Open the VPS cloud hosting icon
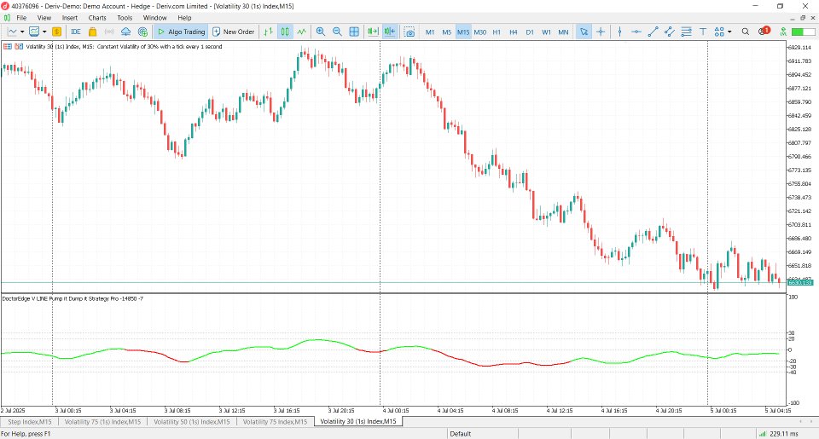The width and height of the screenshot is (819, 439). [126, 32]
